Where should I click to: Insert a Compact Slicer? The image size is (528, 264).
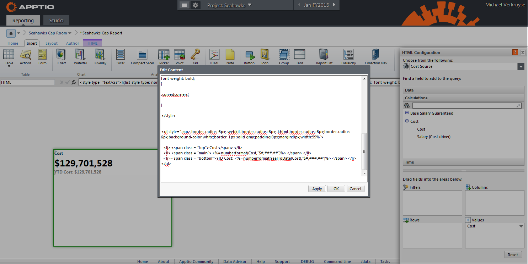pyautogui.click(x=143, y=56)
